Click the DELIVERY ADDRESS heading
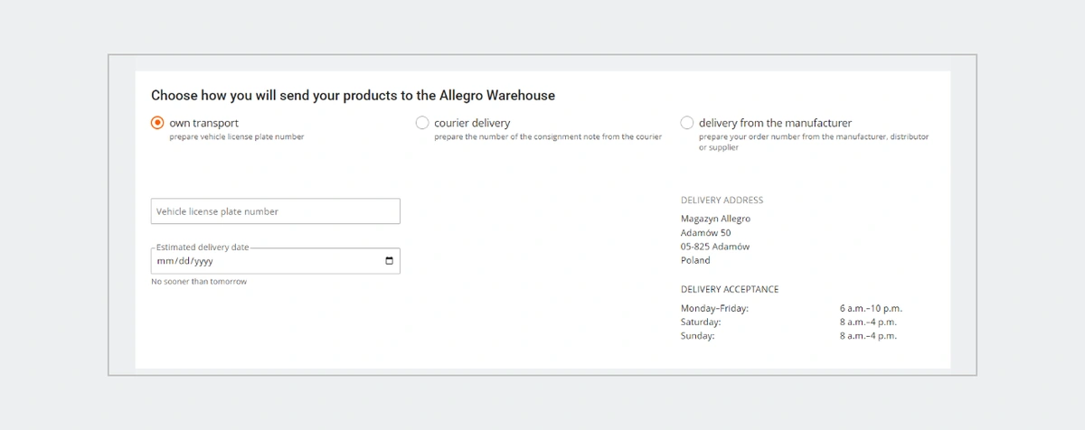 722,201
